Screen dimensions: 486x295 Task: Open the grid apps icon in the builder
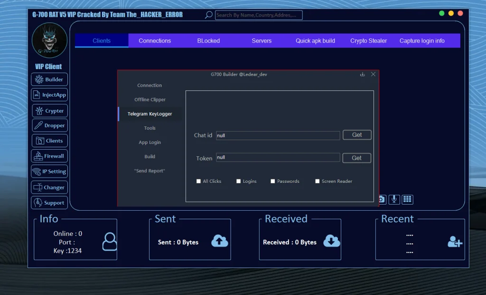click(407, 199)
